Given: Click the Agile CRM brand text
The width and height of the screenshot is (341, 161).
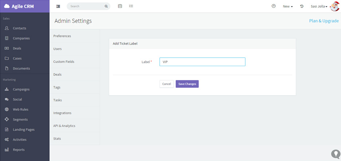Looking at the screenshot, I should click(23, 6).
